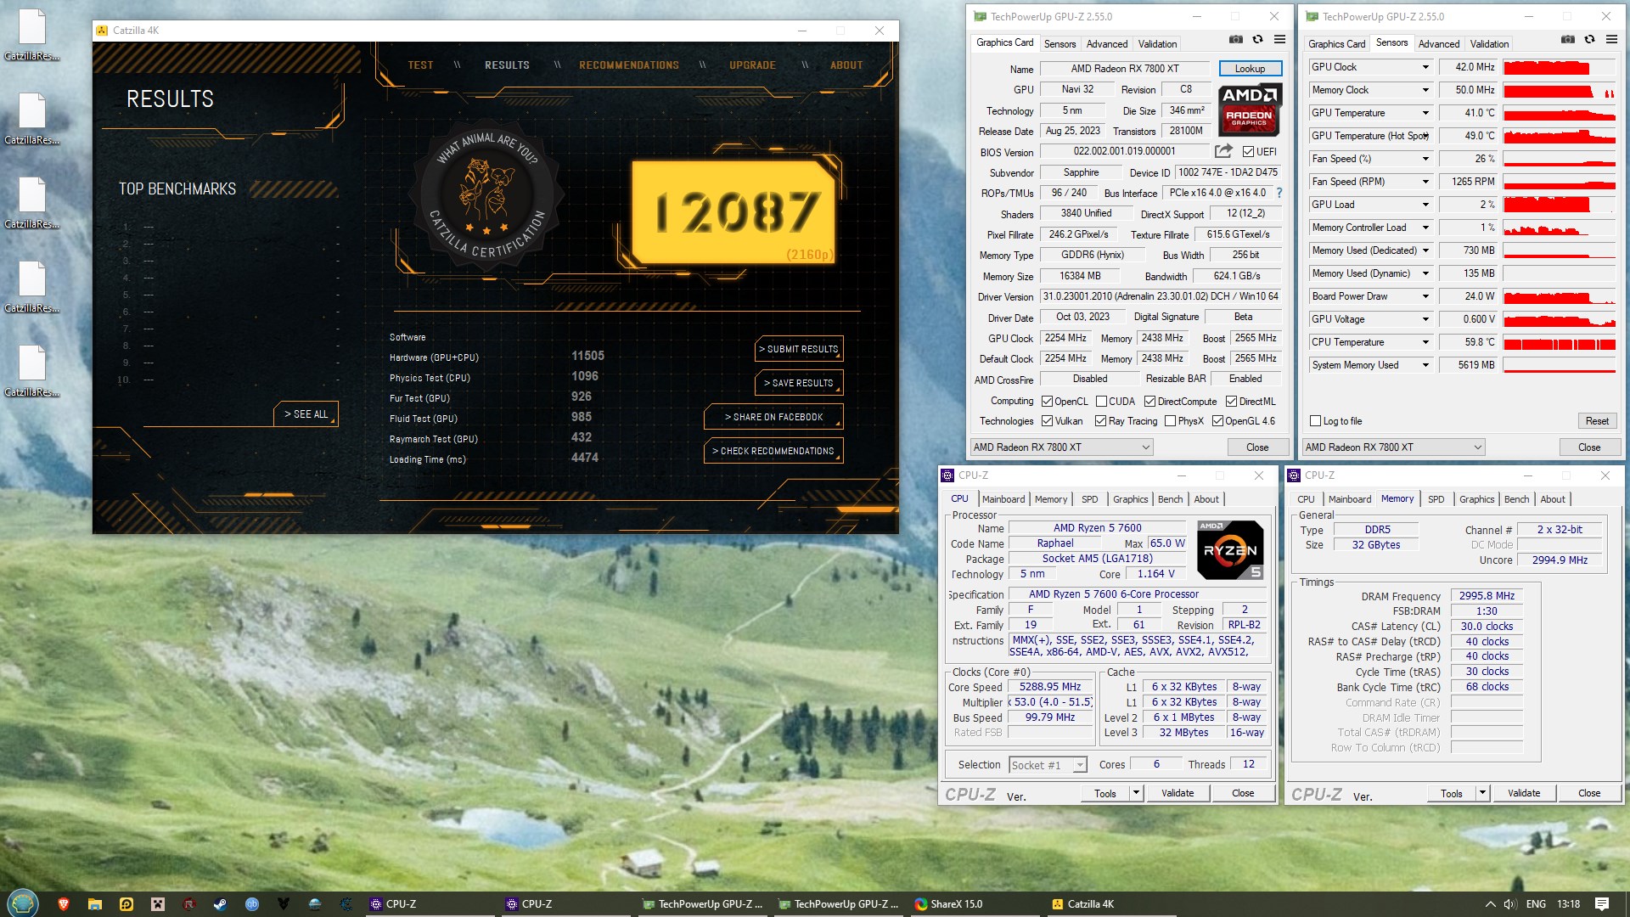Toggle the DirectCompute checkbox
Viewport: 1630px width, 917px height.
pyautogui.click(x=1149, y=402)
